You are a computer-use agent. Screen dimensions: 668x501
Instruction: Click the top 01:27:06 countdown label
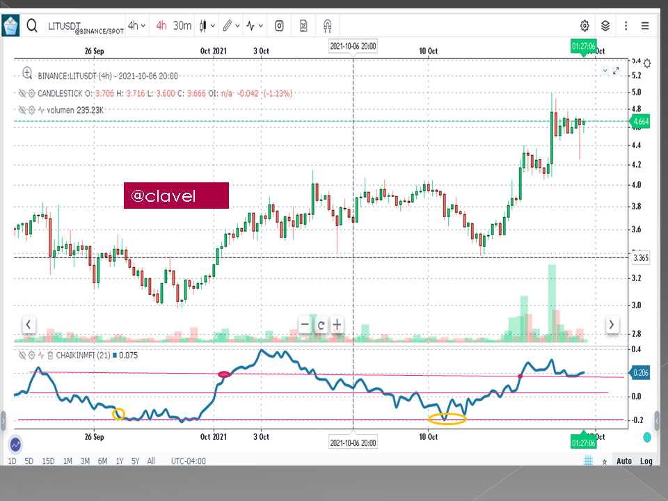click(x=583, y=46)
